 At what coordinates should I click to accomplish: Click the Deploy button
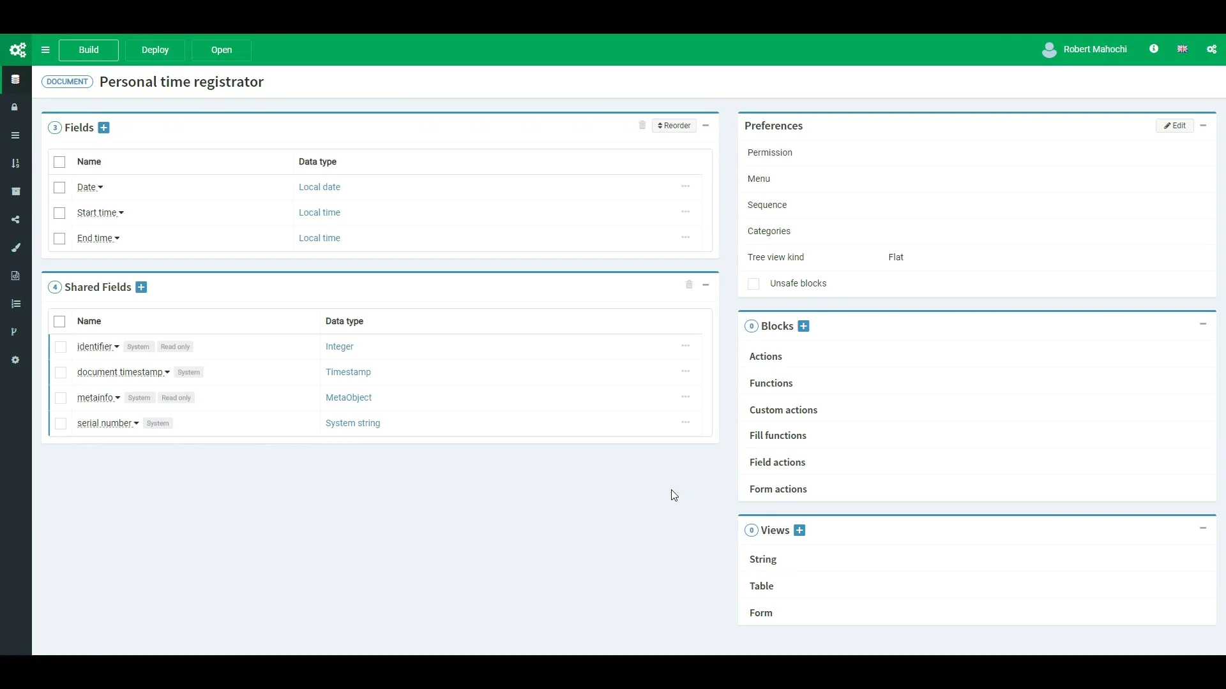click(155, 50)
